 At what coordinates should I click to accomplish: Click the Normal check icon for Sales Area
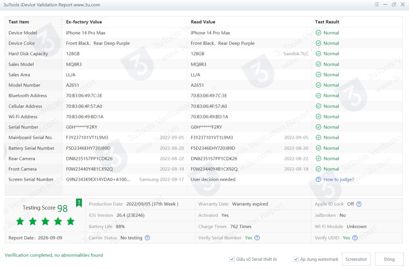(x=318, y=75)
